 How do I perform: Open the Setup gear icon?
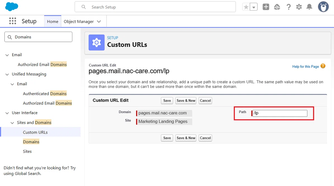coord(299,7)
